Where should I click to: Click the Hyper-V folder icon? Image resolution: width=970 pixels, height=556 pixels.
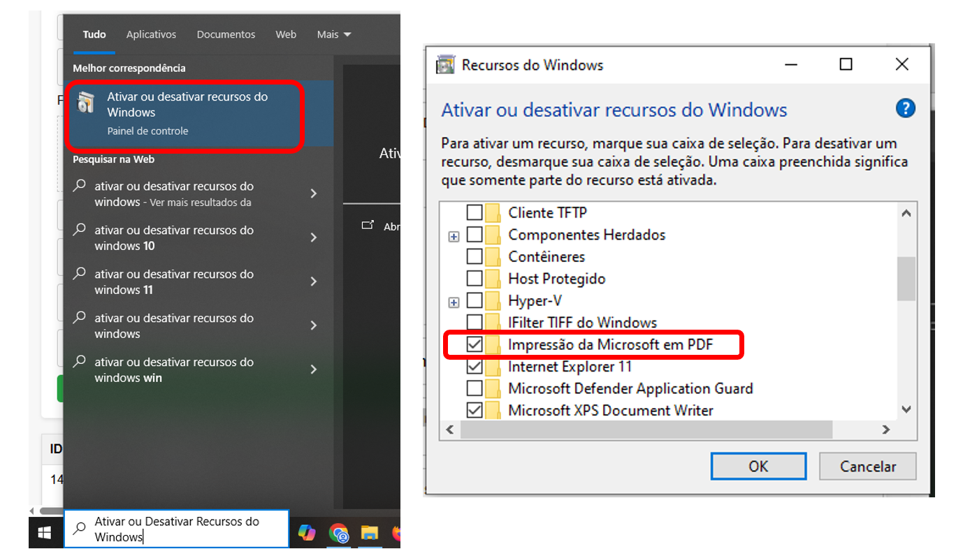(493, 301)
